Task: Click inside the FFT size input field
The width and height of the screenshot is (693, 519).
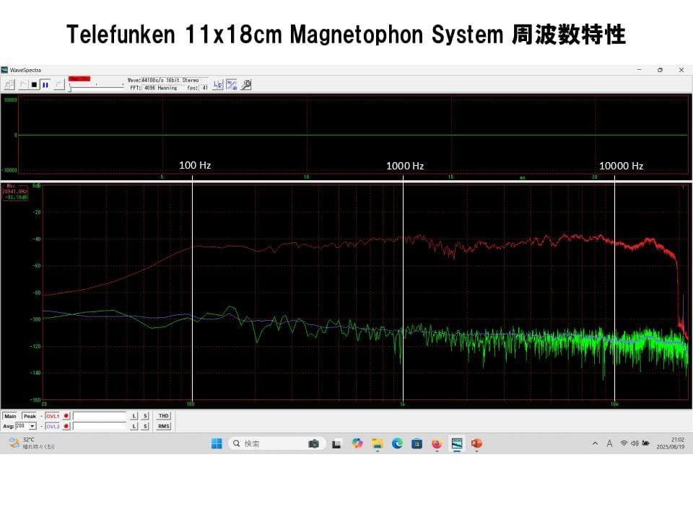Action: pyautogui.click(x=148, y=87)
